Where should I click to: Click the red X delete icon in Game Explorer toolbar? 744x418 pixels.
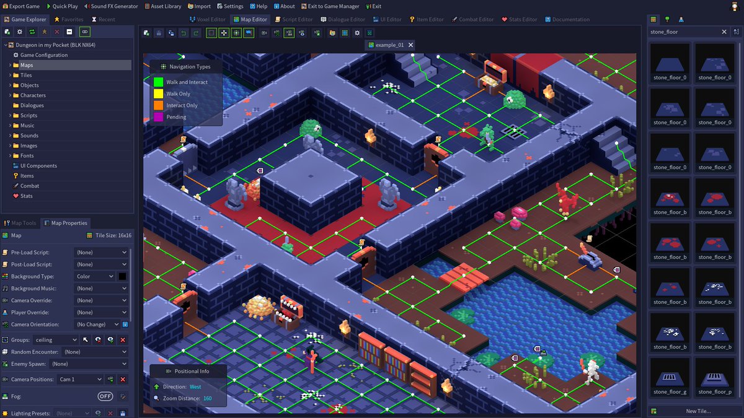[57, 32]
